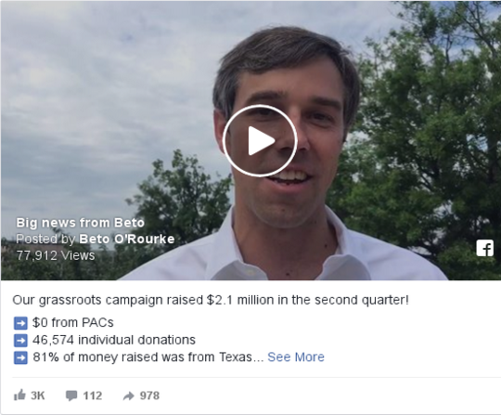This screenshot has width=501, height=415.
Task: Click the $0 from PACs line
Action: pos(73,322)
